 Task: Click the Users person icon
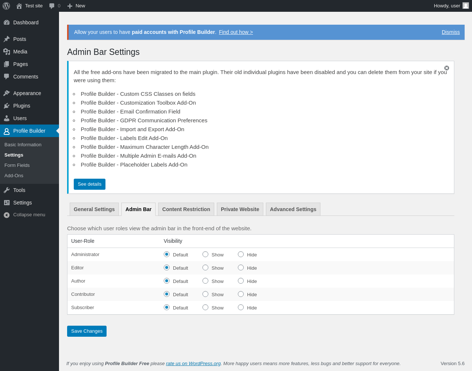click(7, 118)
